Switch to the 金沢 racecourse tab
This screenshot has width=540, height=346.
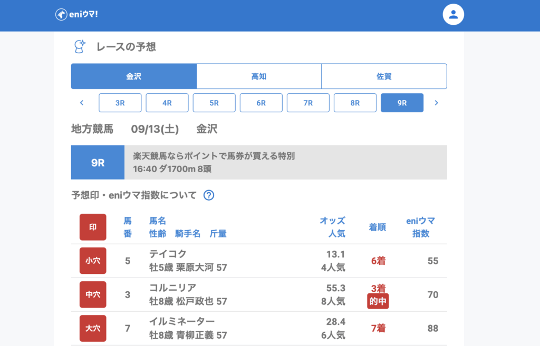[x=134, y=76]
